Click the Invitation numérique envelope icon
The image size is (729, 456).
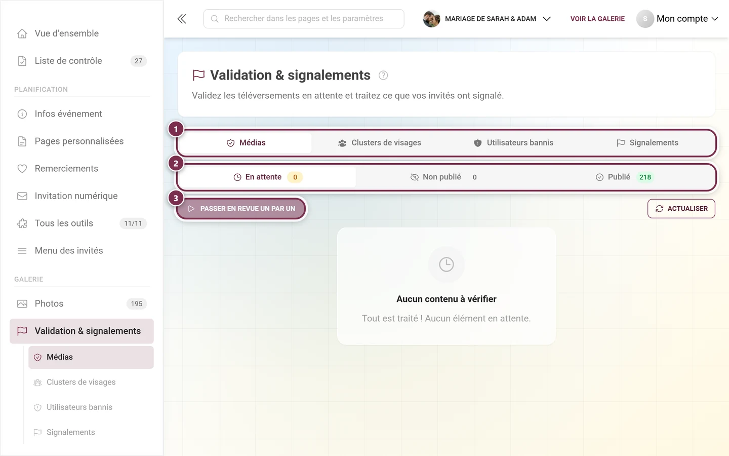(22, 196)
